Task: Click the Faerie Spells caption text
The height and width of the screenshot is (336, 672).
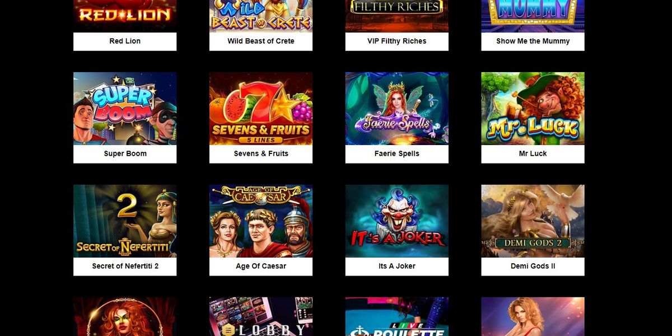Action: [397, 153]
